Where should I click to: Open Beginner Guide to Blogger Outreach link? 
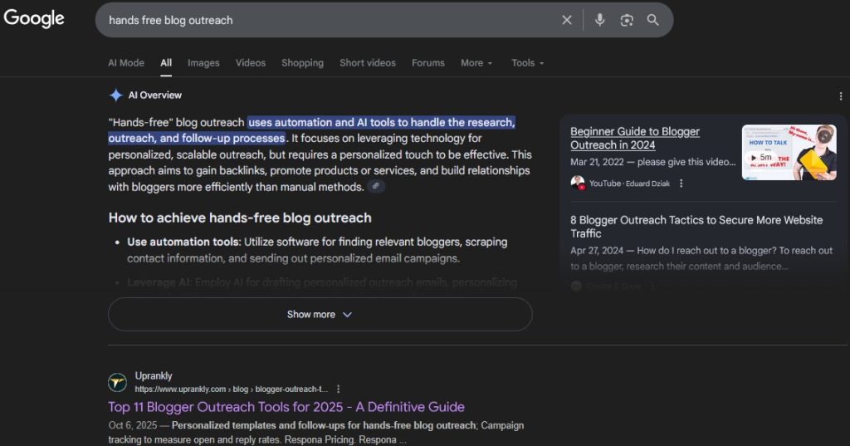(x=635, y=139)
